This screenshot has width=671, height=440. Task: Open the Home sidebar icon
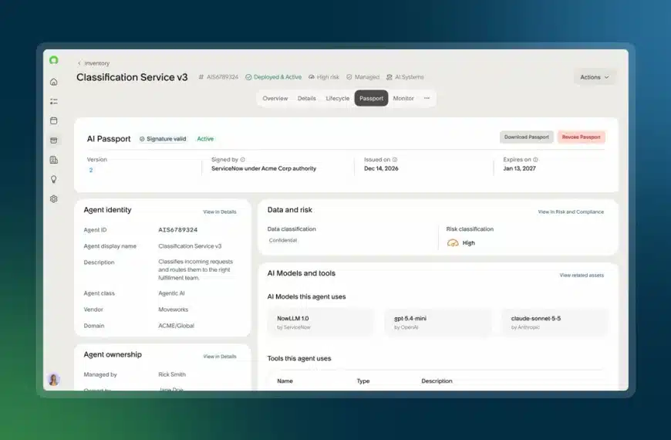[x=53, y=82]
